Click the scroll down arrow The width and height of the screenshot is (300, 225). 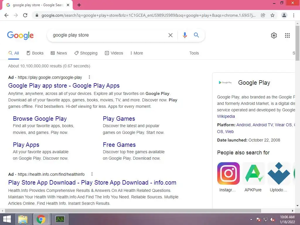pyautogui.click(x=297, y=206)
